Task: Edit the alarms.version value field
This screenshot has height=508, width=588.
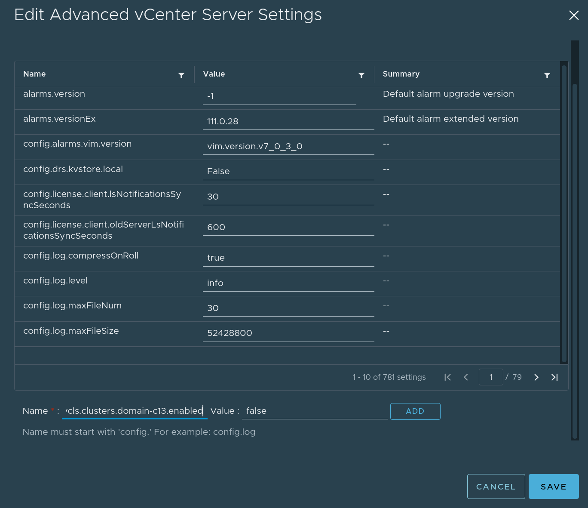Action: tap(279, 96)
